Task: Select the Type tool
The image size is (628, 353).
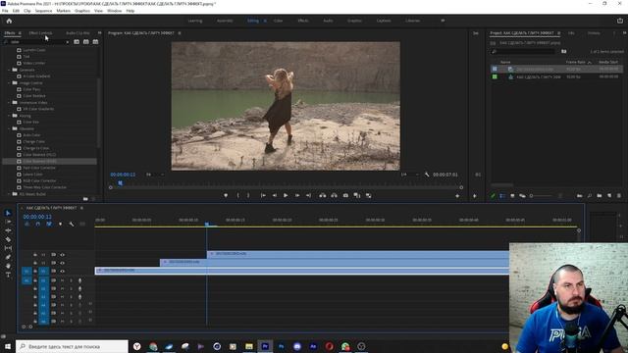Action: pos(8,275)
